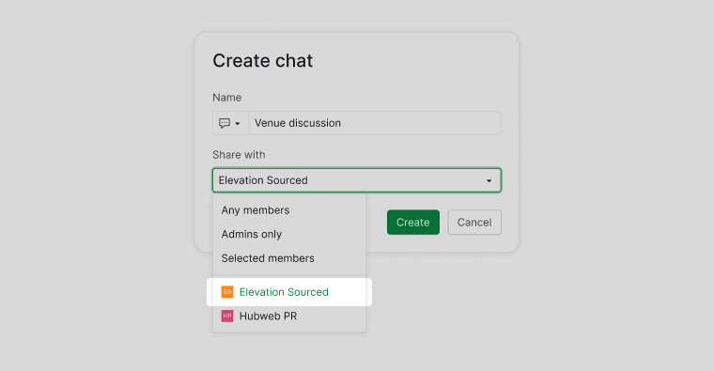Click the Name label

pos(226,98)
